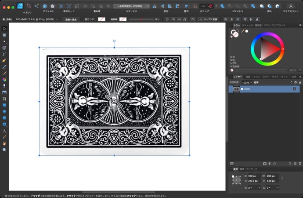The height and width of the screenshot is (198, 303).
Task: Open the layer opacity 100% dropdown
Action: 247,82
